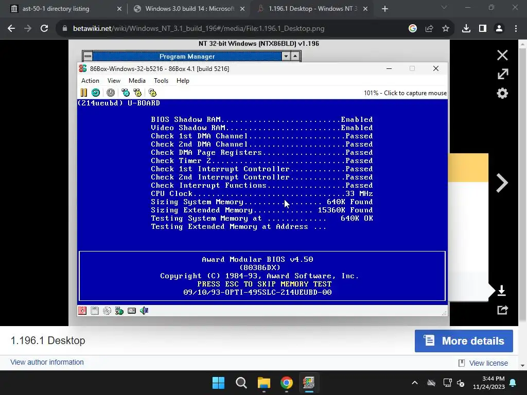Click the hard reset toolbar icon in 86Box
The width and height of the screenshot is (527, 395).
(x=96, y=93)
